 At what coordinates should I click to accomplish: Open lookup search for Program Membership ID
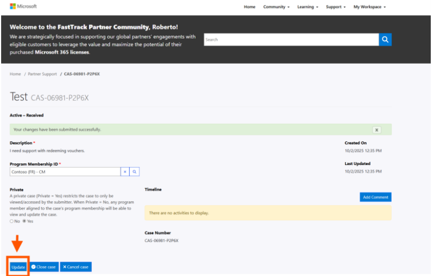click(x=134, y=172)
